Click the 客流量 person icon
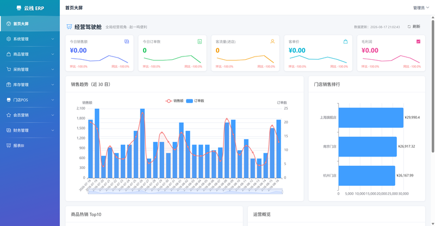435x226 pixels. (x=272, y=42)
